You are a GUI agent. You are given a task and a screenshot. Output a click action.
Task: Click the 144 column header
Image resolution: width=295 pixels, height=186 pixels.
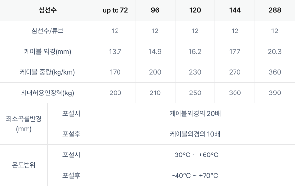point(235,10)
